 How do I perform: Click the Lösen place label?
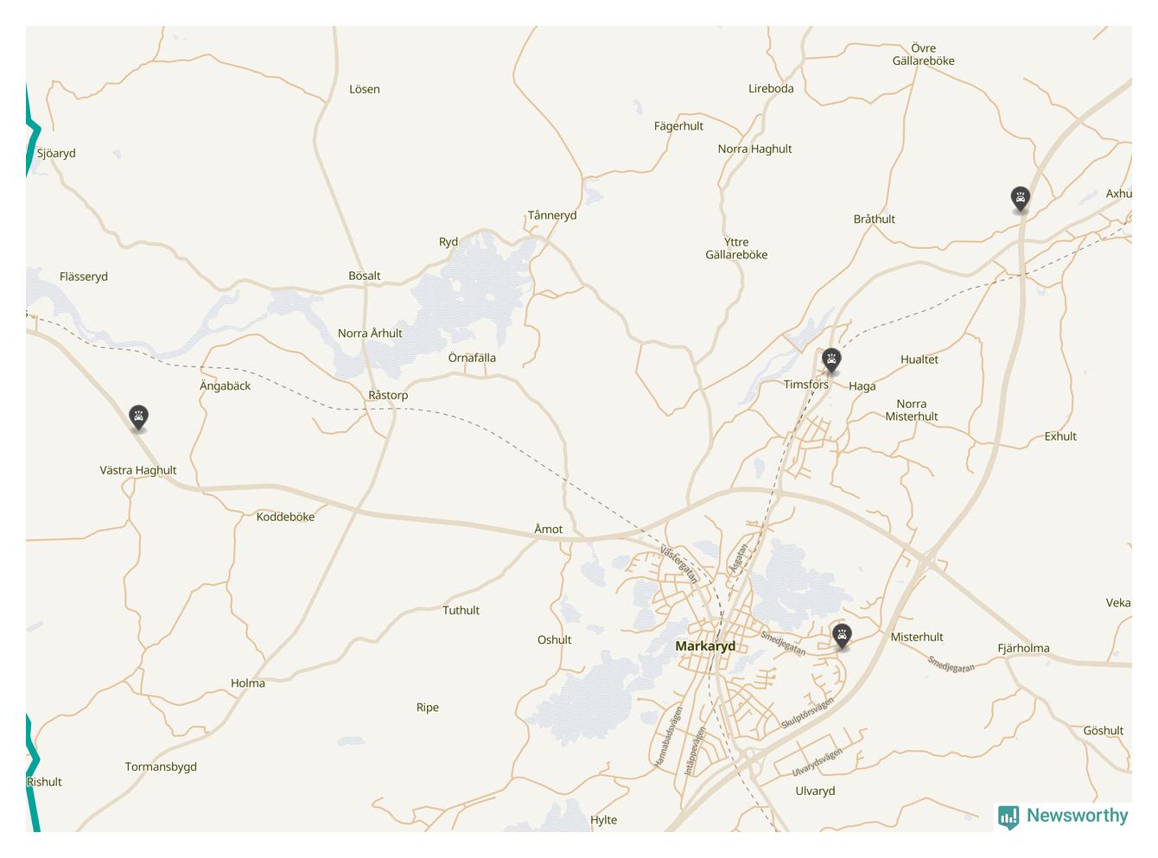(x=365, y=89)
